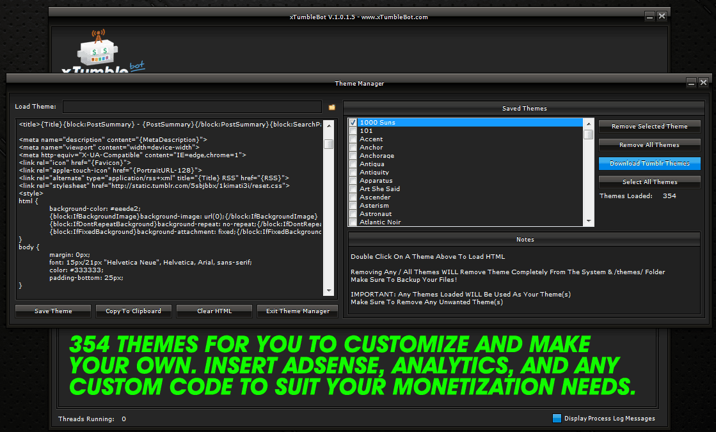Click xTumbleBot logo in main window
The height and width of the screenshot is (432, 716).
(103, 51)
